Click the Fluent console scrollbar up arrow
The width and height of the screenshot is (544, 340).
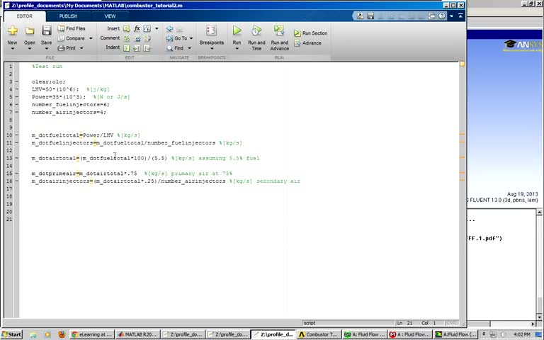coord(540,212)
